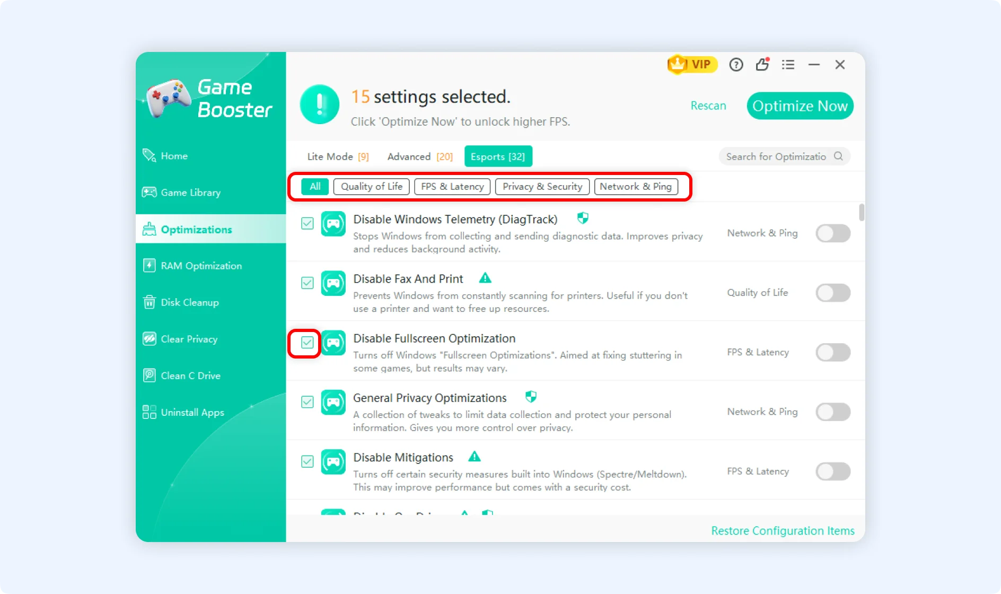
Task: Select Optimizations in sidebar
Action: coord(210,229)
